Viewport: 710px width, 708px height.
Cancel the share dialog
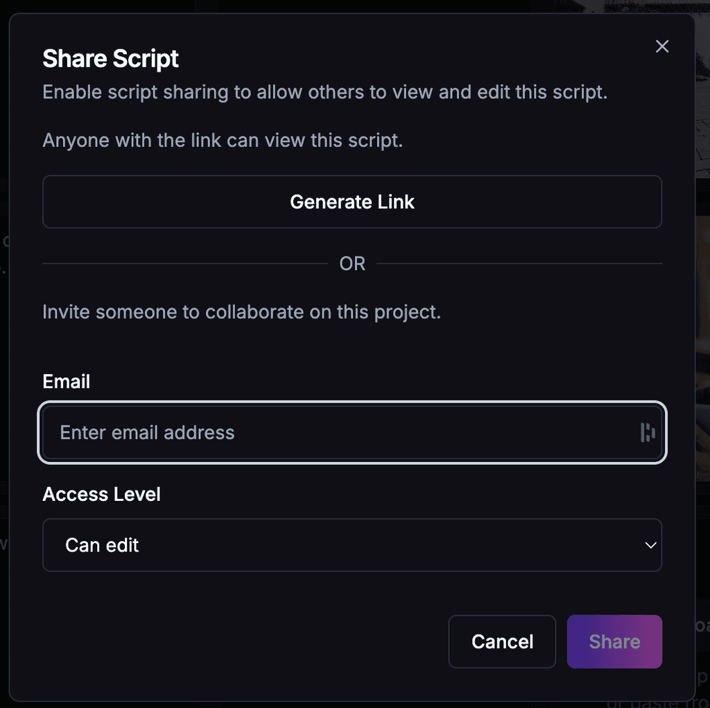[502, 641]
